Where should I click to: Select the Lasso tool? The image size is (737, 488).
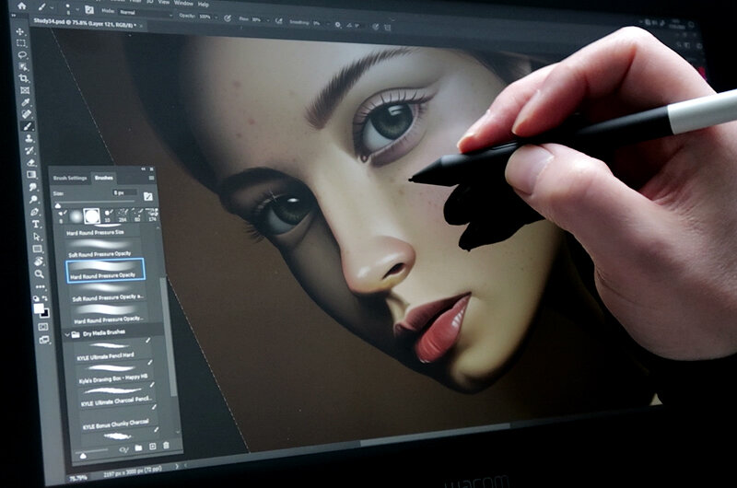coord(22,55)
